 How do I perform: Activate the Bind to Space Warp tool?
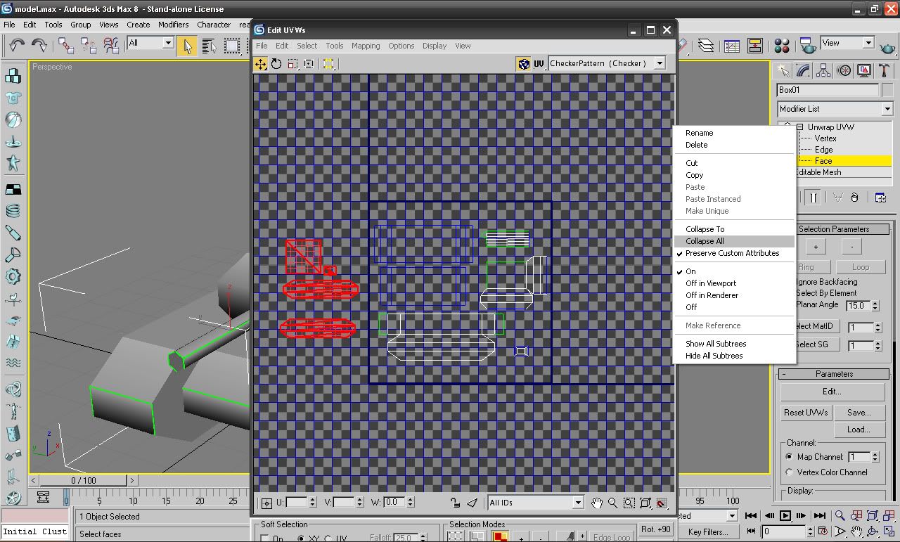coord(111,46)
